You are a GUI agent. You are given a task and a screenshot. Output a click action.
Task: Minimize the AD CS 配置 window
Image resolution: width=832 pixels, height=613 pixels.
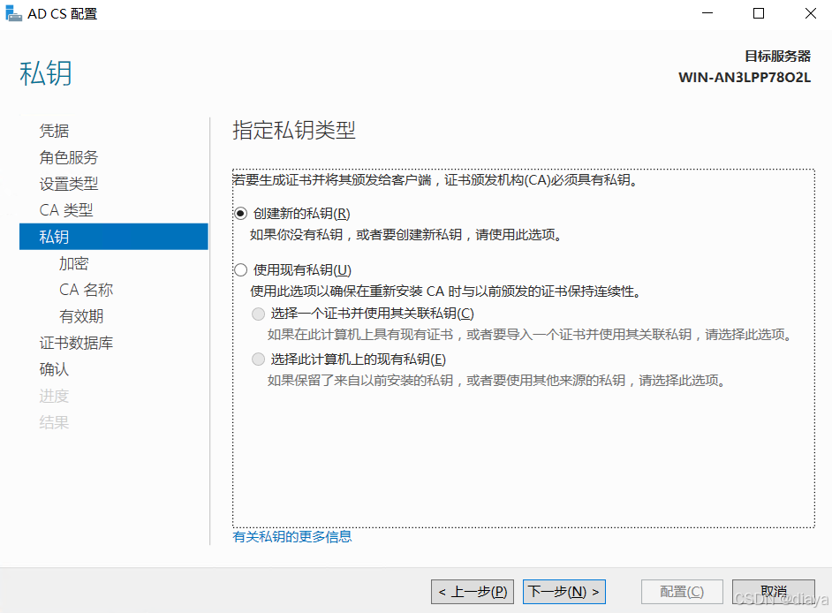(707, 13)
